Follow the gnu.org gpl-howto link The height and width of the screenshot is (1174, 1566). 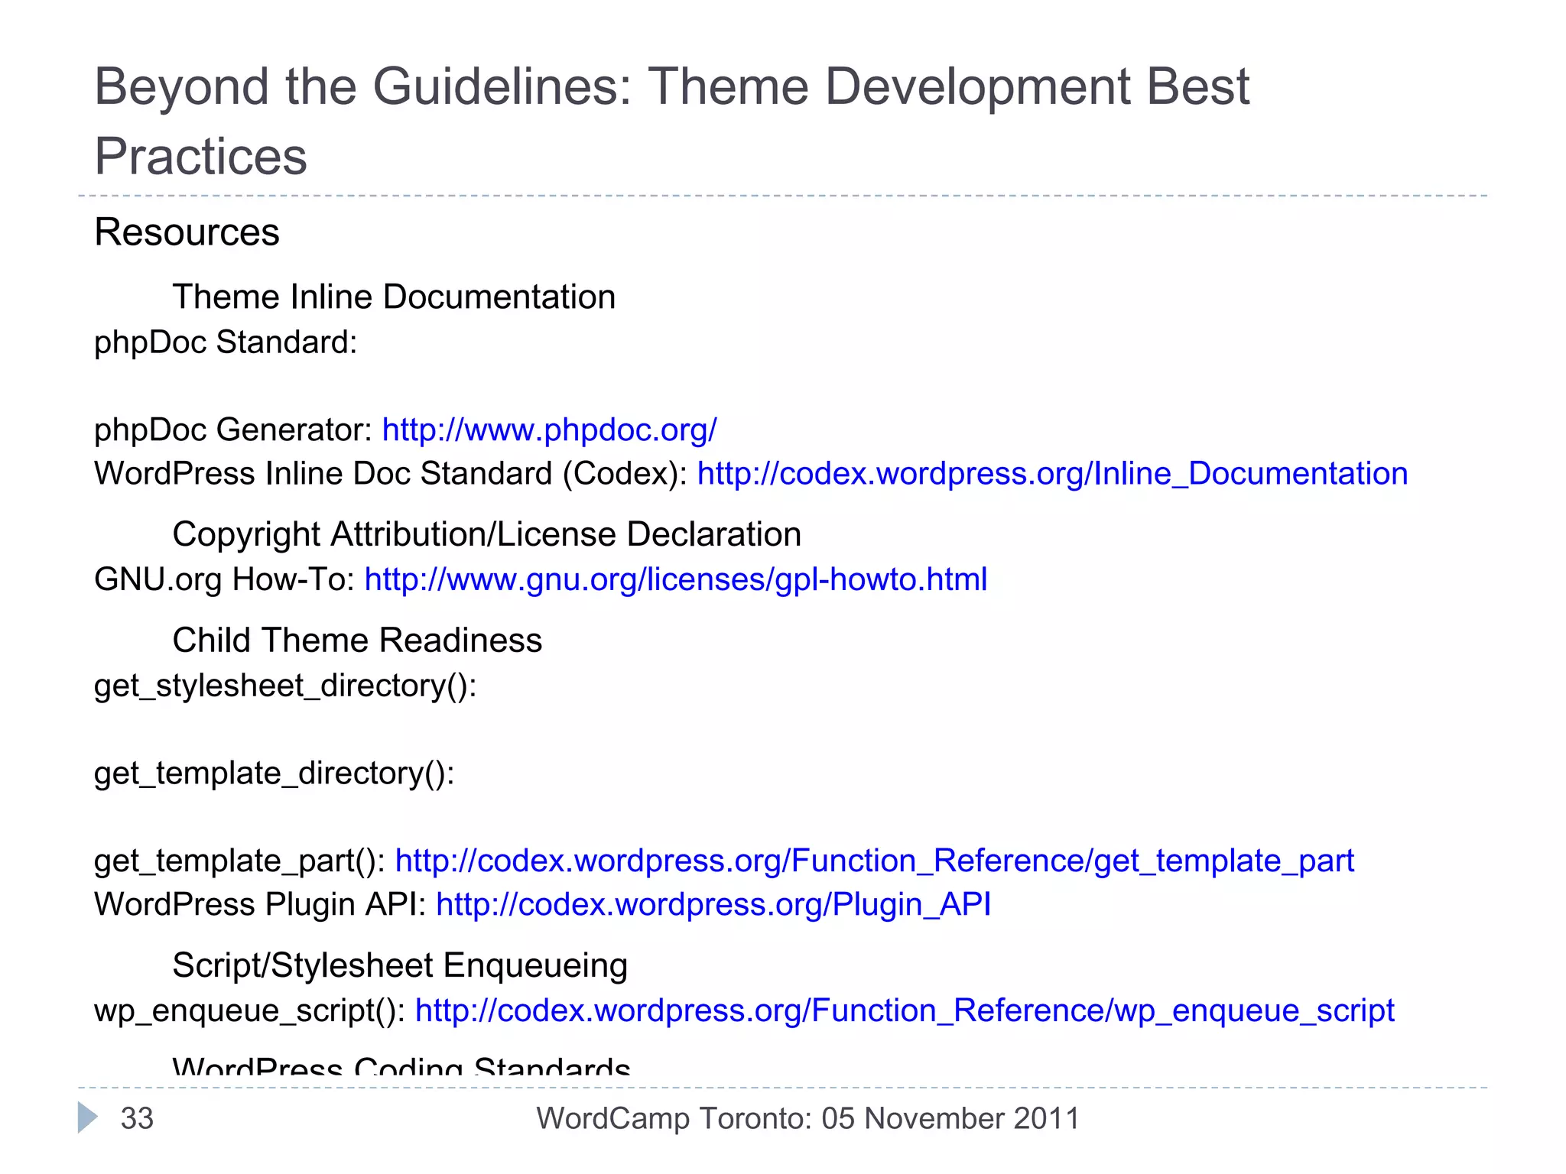tap(676, 579)
